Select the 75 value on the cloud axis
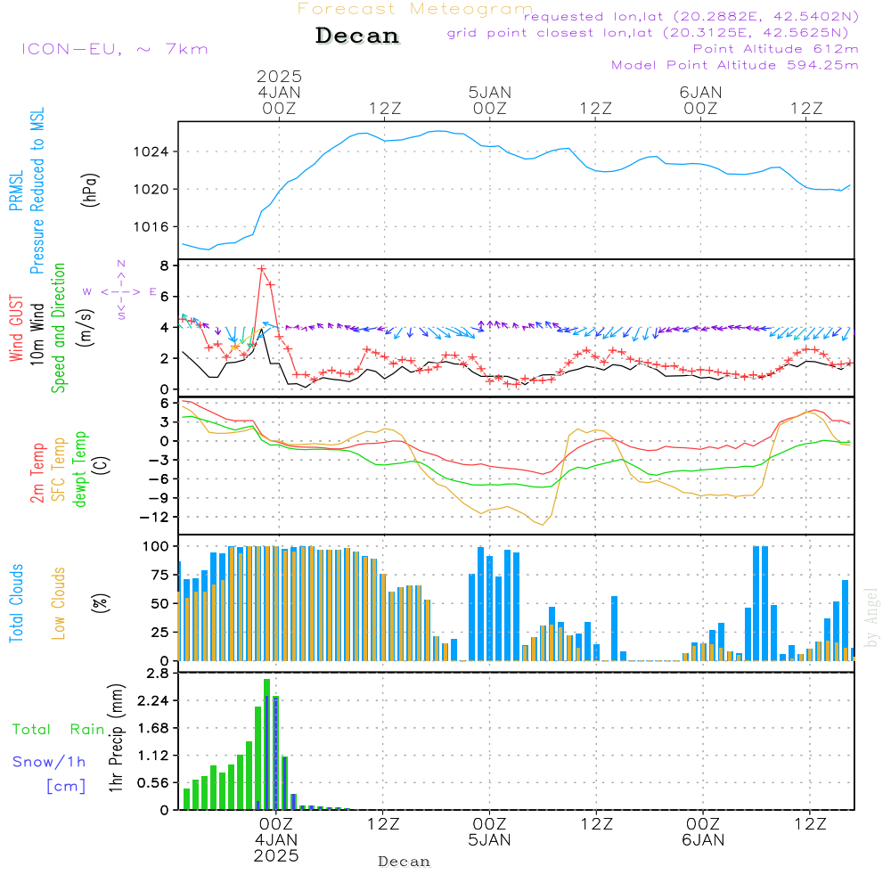The image size is (891, 891). pos(159,575)
